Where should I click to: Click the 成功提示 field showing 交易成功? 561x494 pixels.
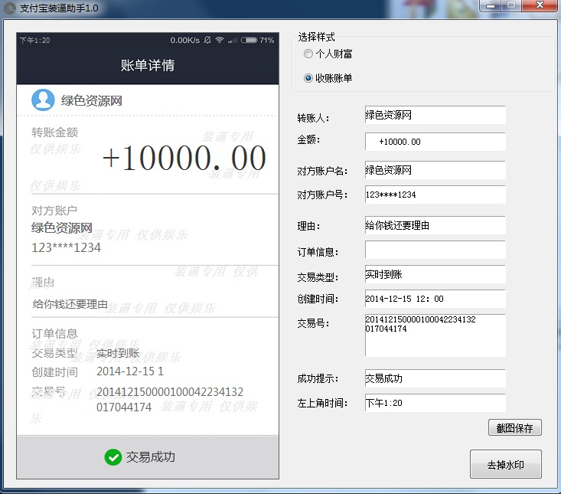(x=435, y=378)
